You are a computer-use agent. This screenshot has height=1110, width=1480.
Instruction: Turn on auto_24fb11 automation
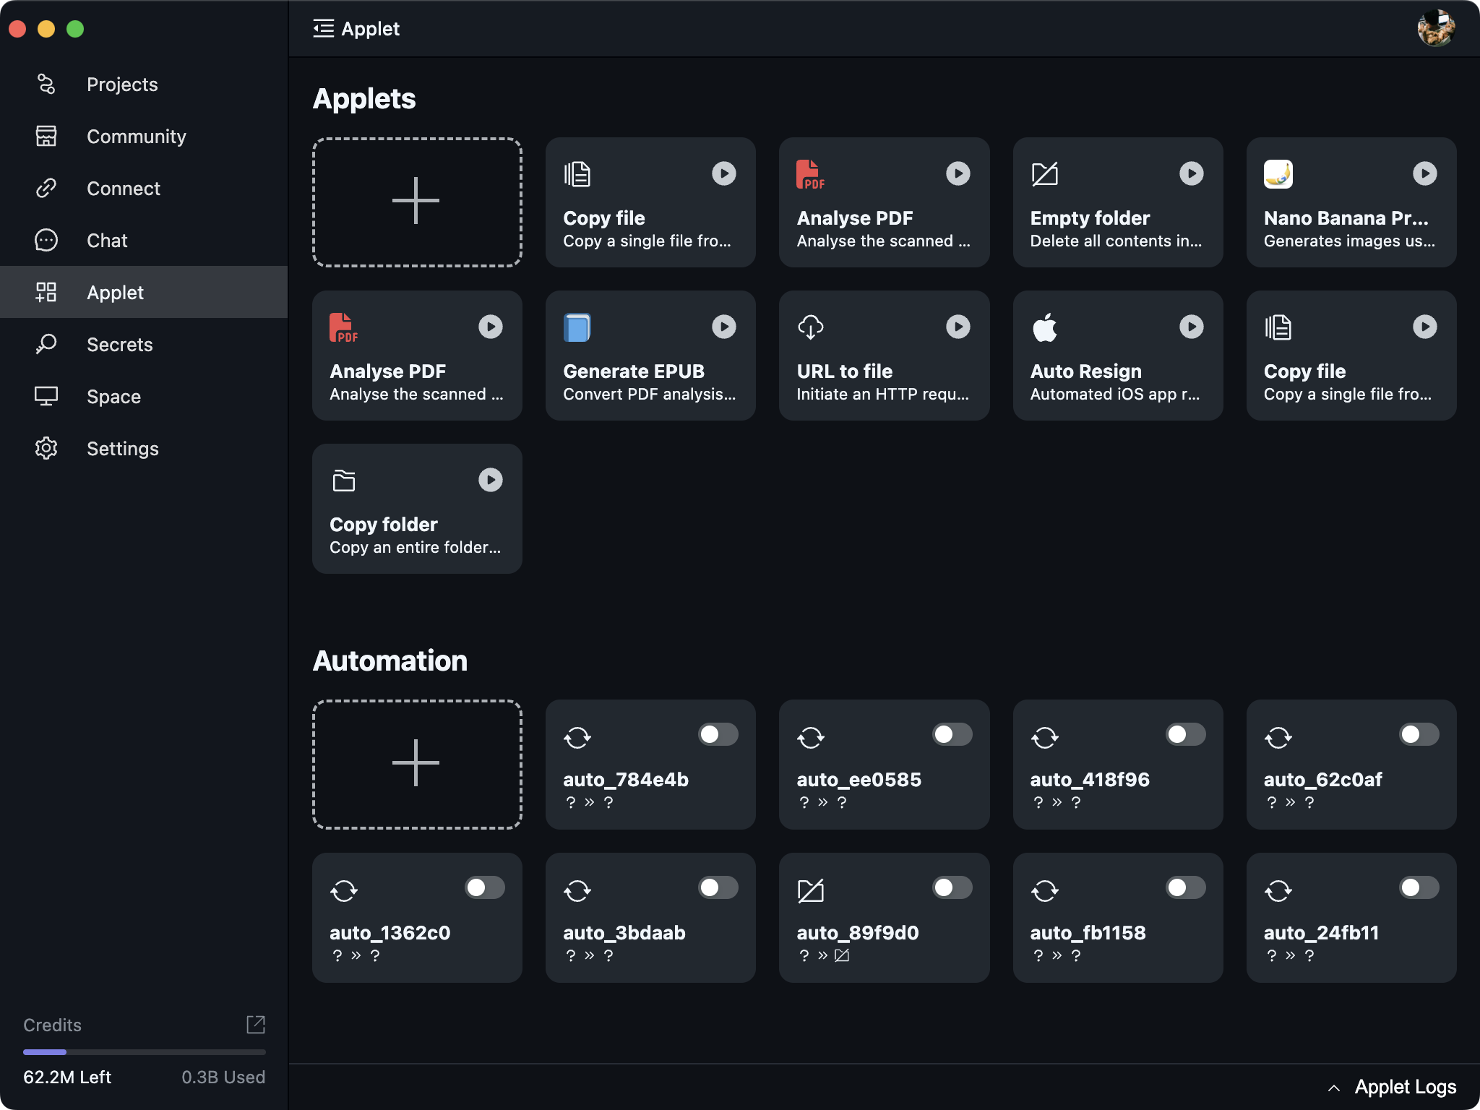coord(1419,887)
